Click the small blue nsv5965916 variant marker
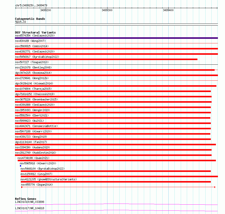 [20, 166]
